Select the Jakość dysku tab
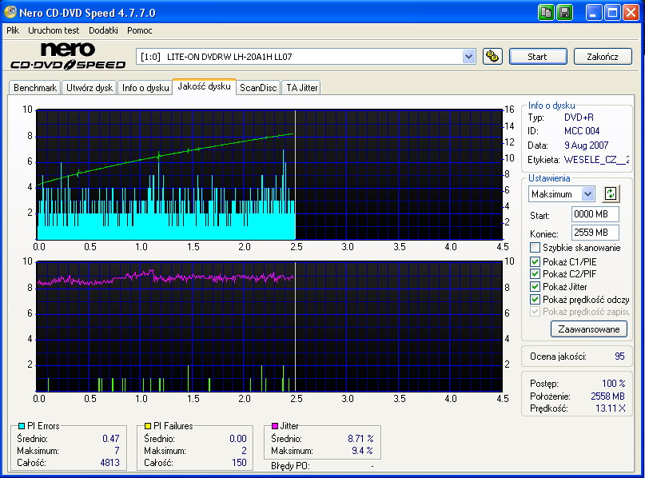Image resolution: width=645 pixels, height=478 pixels. [x=204, y=86]
